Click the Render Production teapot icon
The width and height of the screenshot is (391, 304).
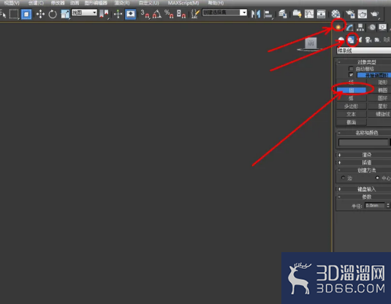tap(374, 14)
